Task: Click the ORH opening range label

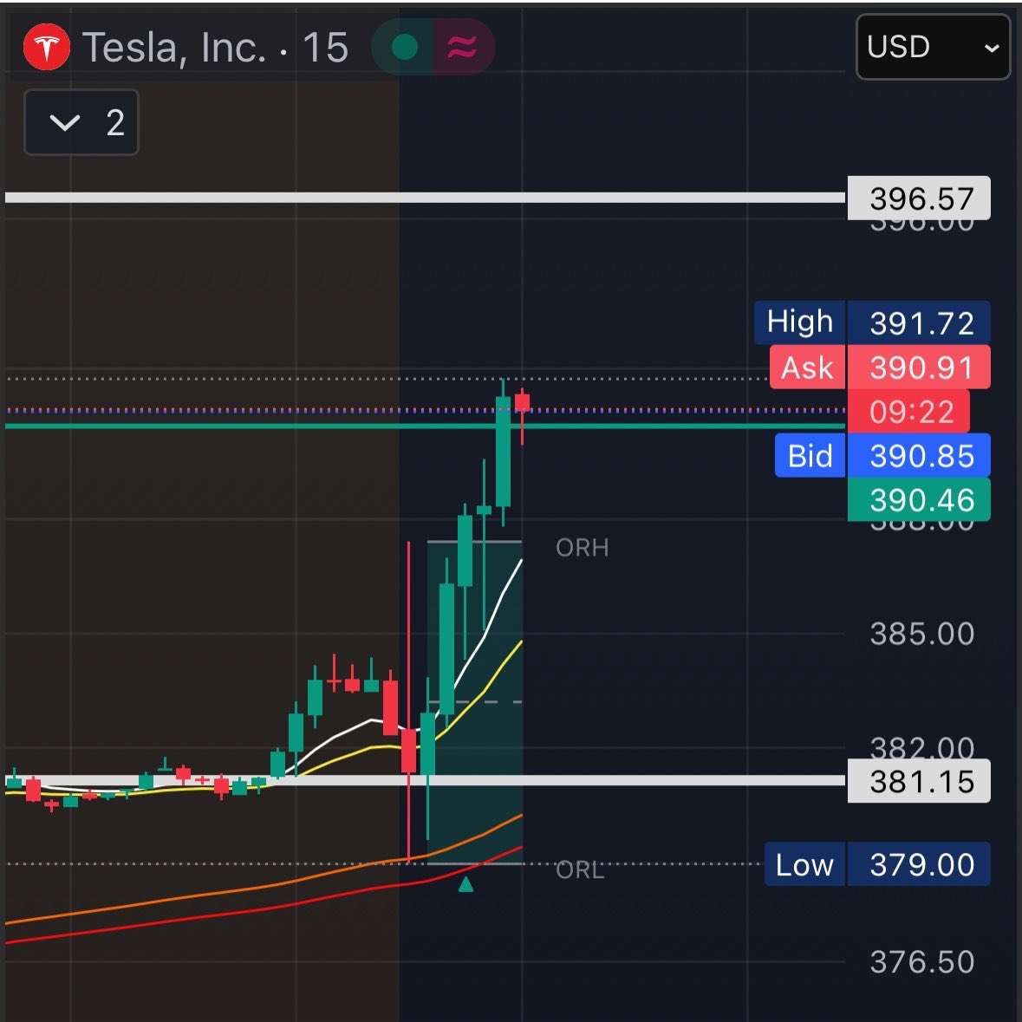Action: [582, 548]
